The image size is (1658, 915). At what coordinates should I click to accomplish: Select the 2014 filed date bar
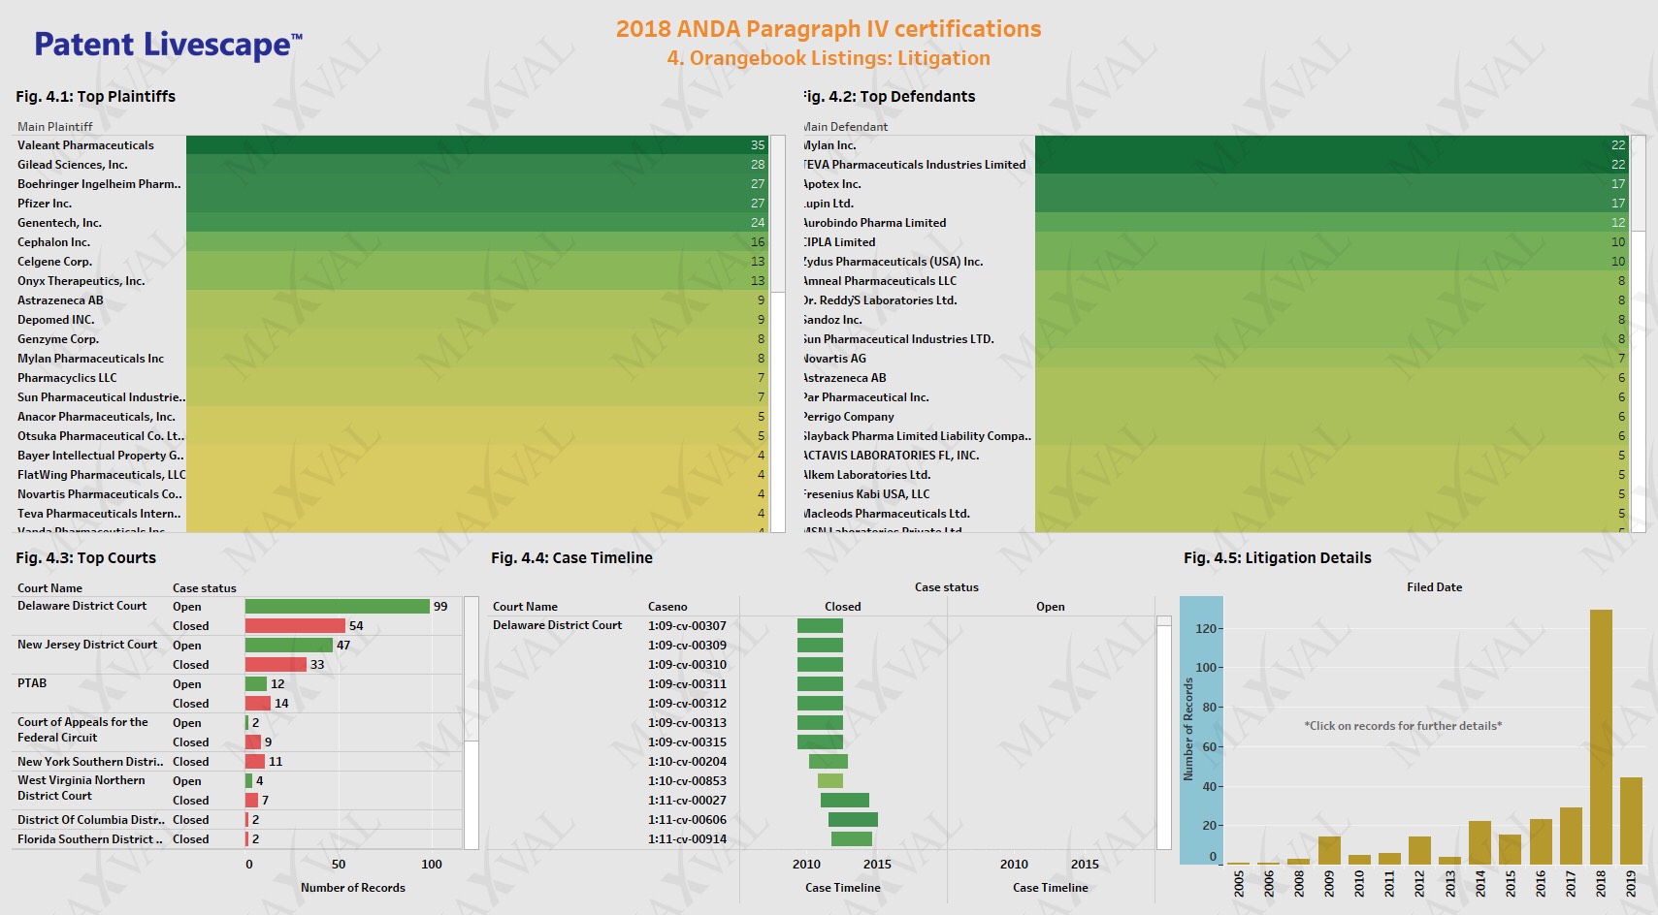(1479, 842)
